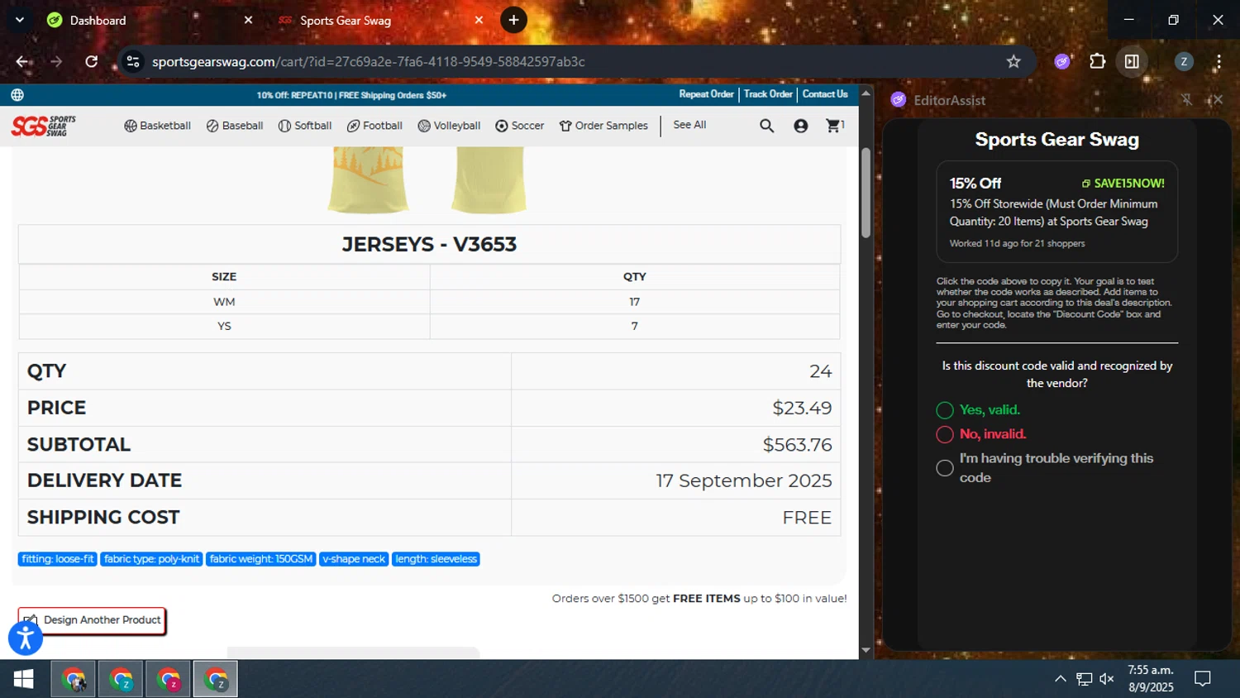Open the Soccer category
1240x698 pixels.
coord(519,126)
